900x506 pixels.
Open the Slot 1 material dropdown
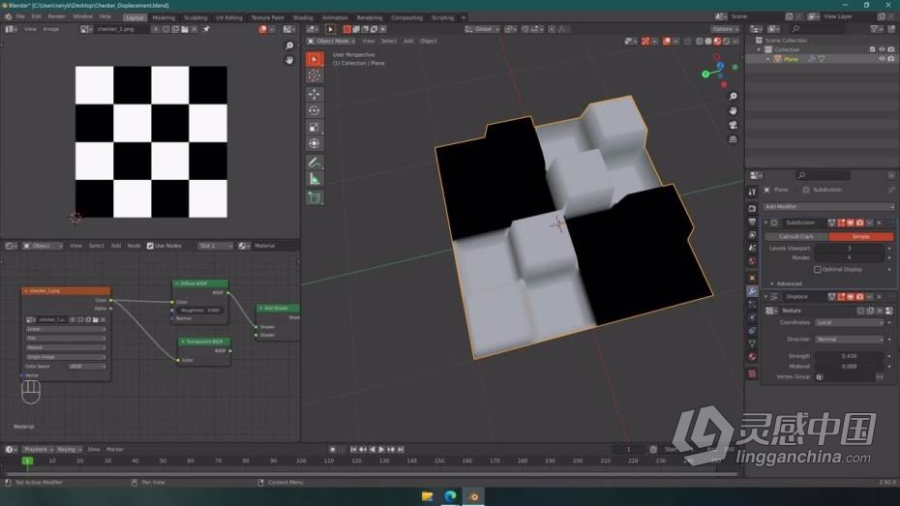pyautogui.click(x=215, y=246)
